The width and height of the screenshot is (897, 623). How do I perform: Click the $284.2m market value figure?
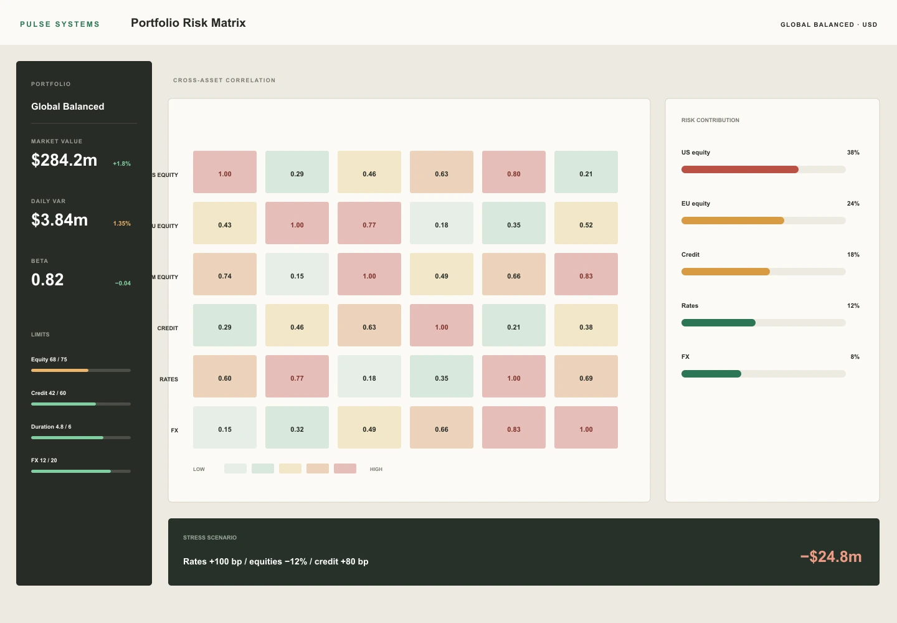pyautogui.click(x=64, y=160)
